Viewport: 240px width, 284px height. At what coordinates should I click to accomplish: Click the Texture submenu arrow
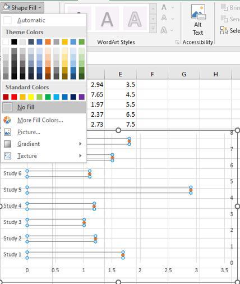(x=80, y=155)
